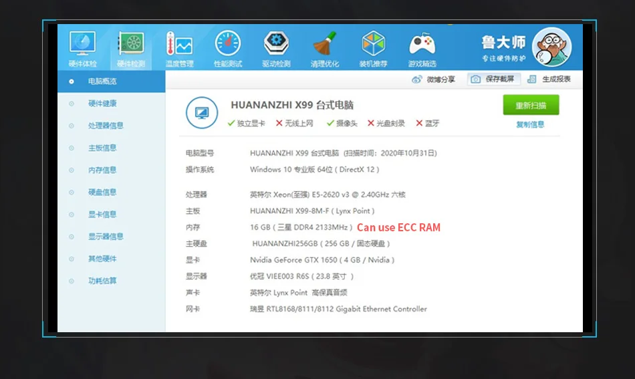This screenshot has width=635, height=379.
Task: Share via 微博分享
Action: (x=433, y=80)
